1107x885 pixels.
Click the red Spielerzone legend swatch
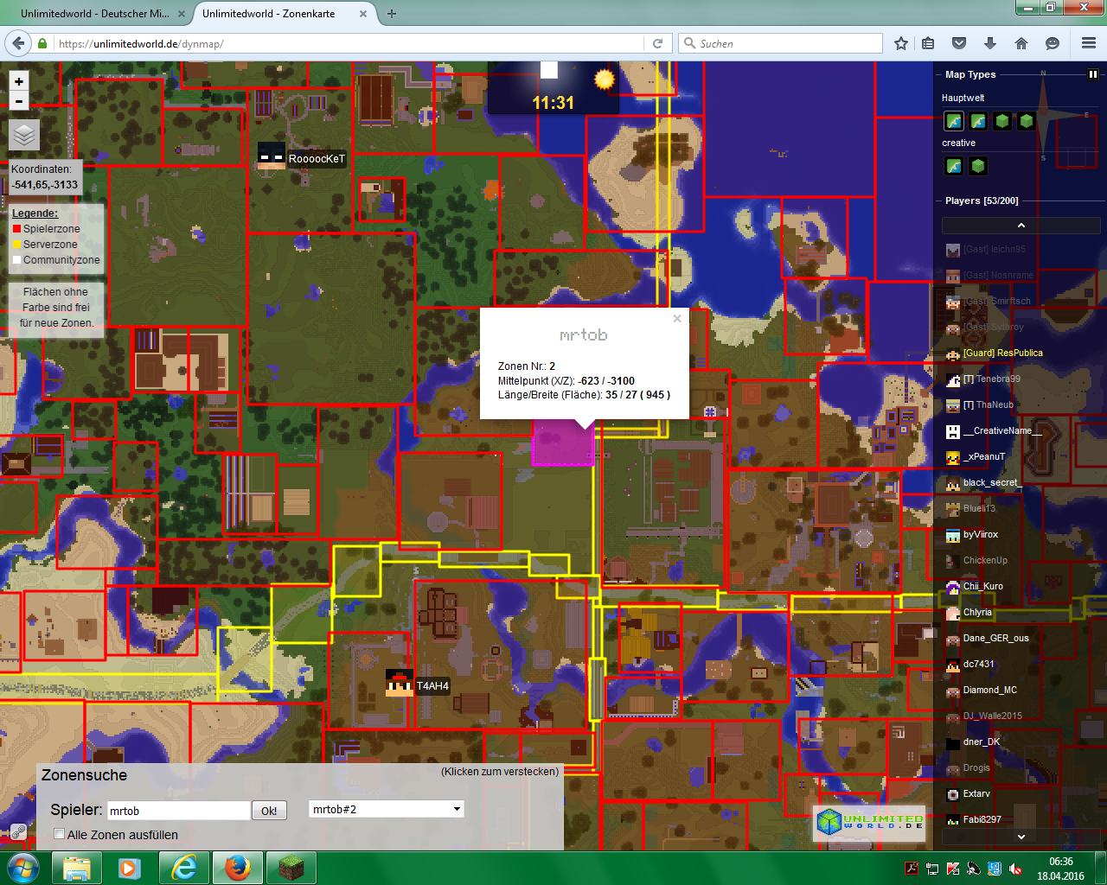tap(16, 229)
